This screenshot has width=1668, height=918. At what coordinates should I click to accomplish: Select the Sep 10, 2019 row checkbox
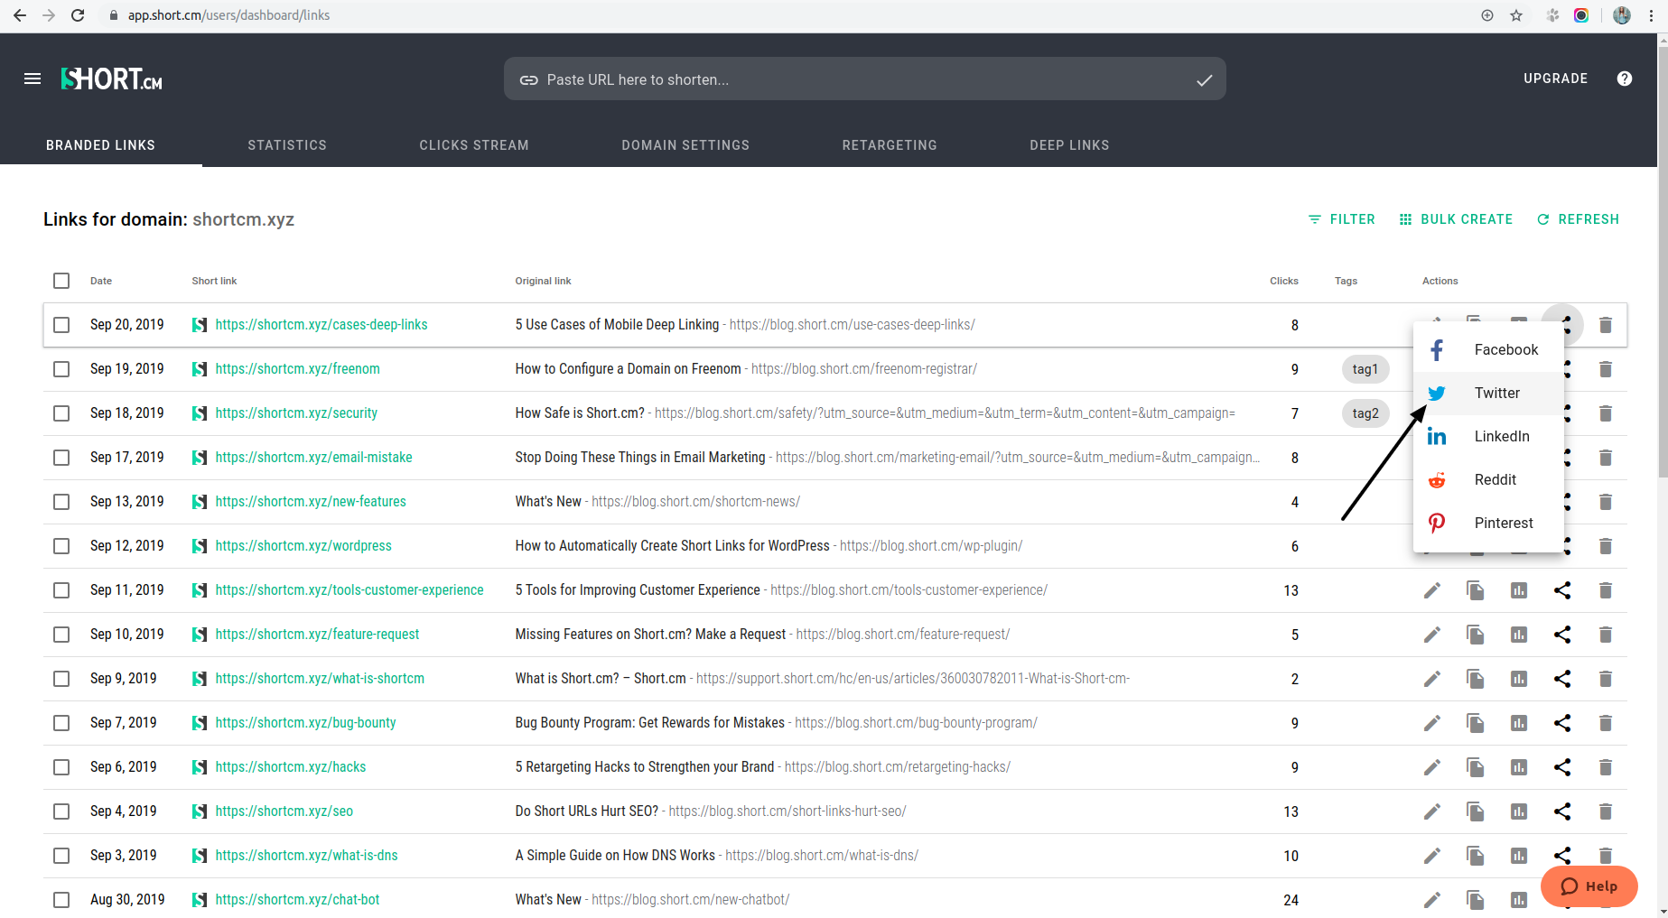(61, 635)
